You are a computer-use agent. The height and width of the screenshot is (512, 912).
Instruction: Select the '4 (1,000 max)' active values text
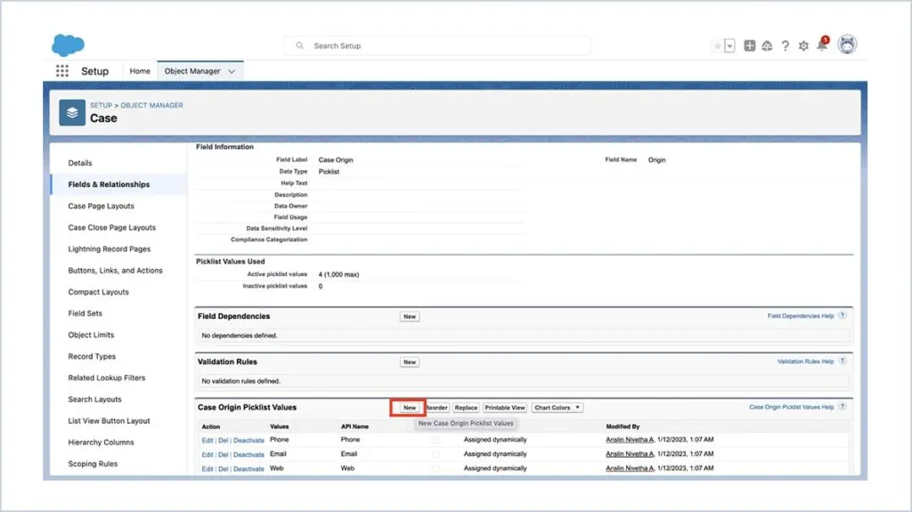pos(338,274)
